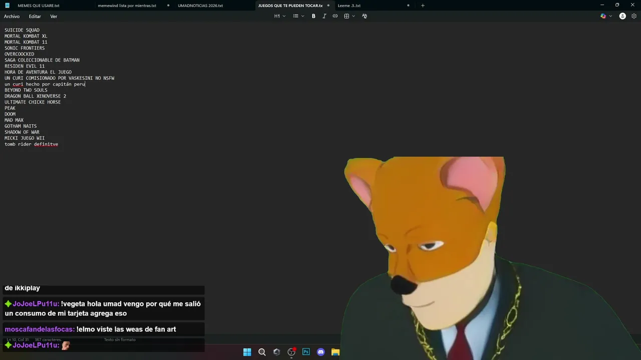Click the SHADOW OF WAR line

point(22,132)
